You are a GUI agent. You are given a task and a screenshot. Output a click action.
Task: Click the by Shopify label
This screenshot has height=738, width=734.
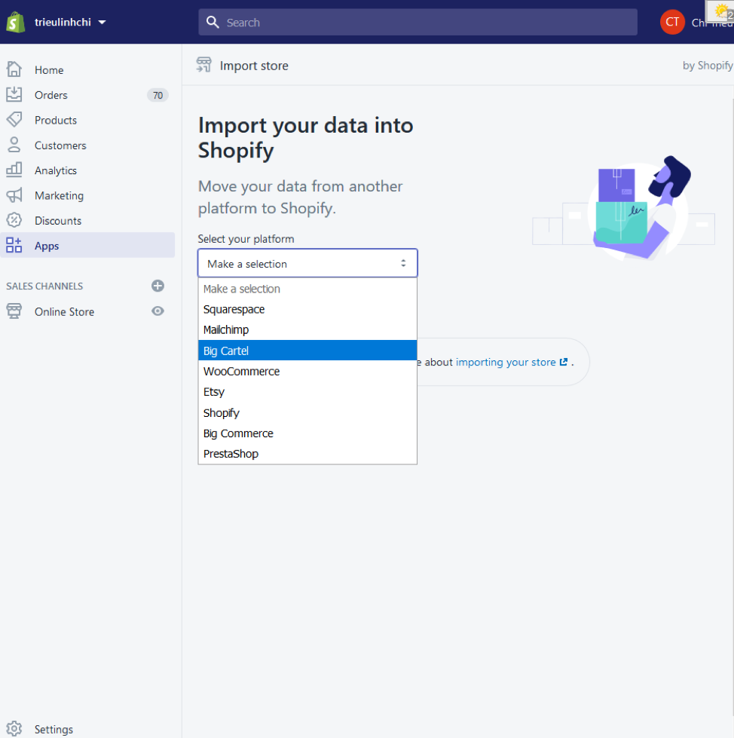(708, 66)
